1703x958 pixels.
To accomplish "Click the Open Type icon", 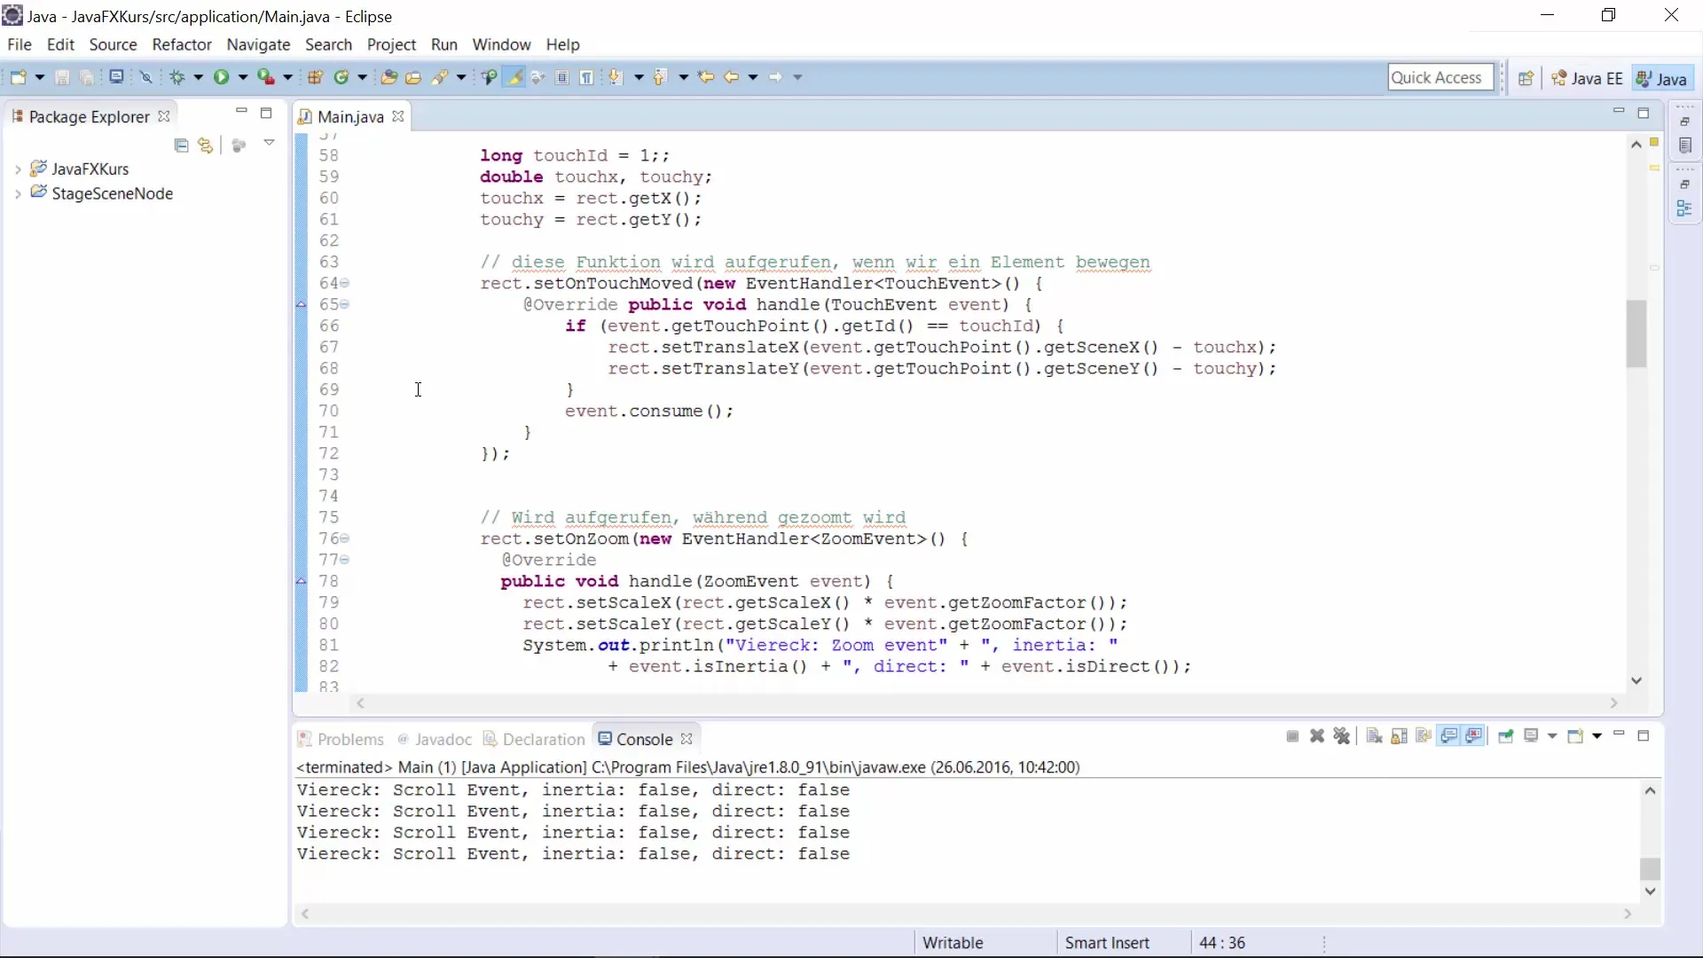I will 388,77.
